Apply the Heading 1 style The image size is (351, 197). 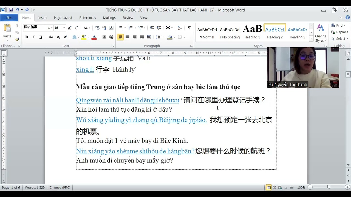(x=252, y=33)
